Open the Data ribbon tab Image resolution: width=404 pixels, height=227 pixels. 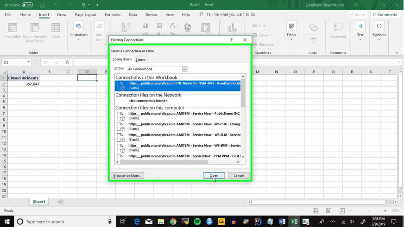pyautogui.click(x=133, y=15)
